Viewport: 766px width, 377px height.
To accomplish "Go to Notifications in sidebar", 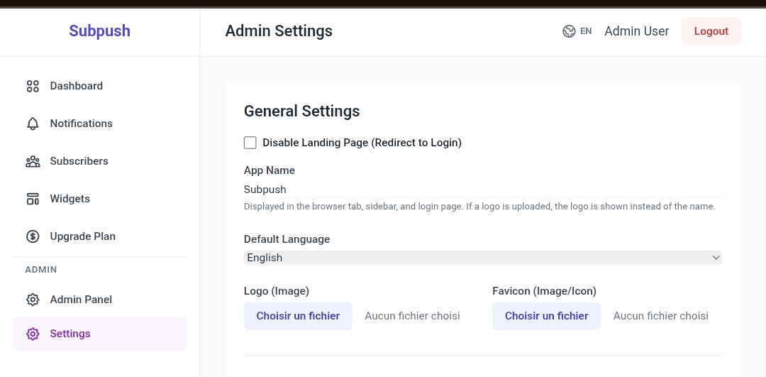I will coord(100,124).
